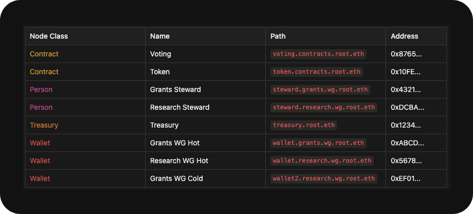The width and height of the screenshot is (473, 214).
Task: Click the steward.grants.wg.root.eth path
Action: (320, 89)
